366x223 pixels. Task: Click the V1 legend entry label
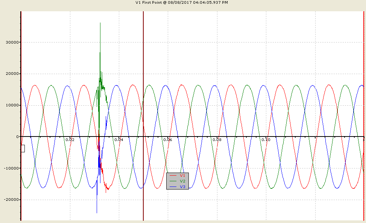coord(182,175)
